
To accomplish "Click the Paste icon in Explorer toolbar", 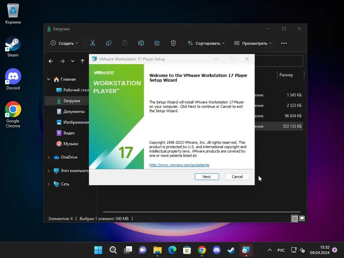I will pyautogui.click(x=125, y=43).
